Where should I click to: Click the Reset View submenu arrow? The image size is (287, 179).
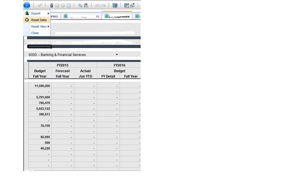point(48,27)
